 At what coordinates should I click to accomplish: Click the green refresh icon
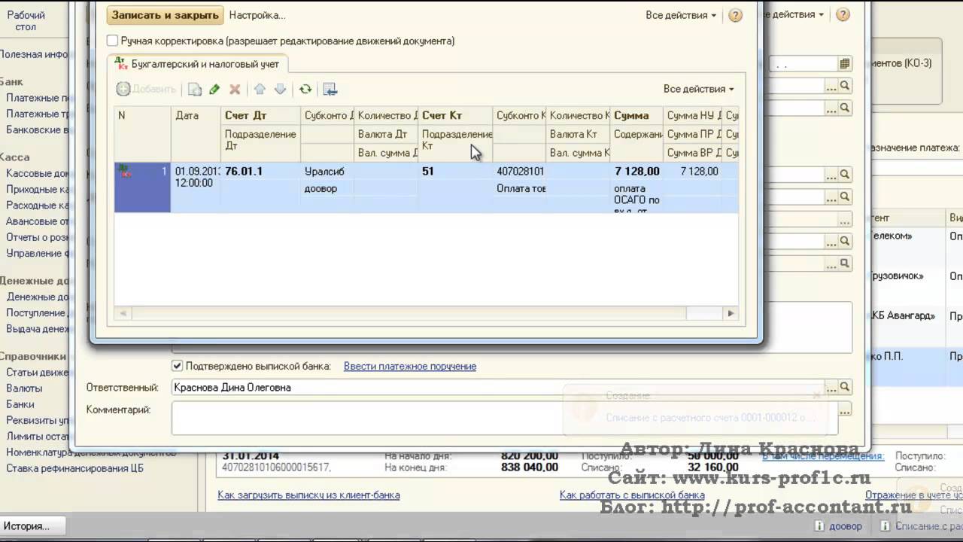[305, 89]
